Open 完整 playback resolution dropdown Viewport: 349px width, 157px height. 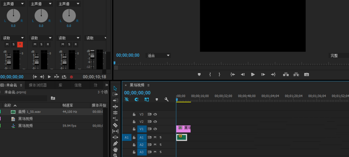point(339,55)
